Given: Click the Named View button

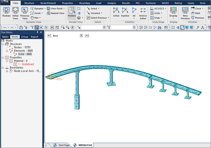Looking at the screenshot, I should point(55,13).
